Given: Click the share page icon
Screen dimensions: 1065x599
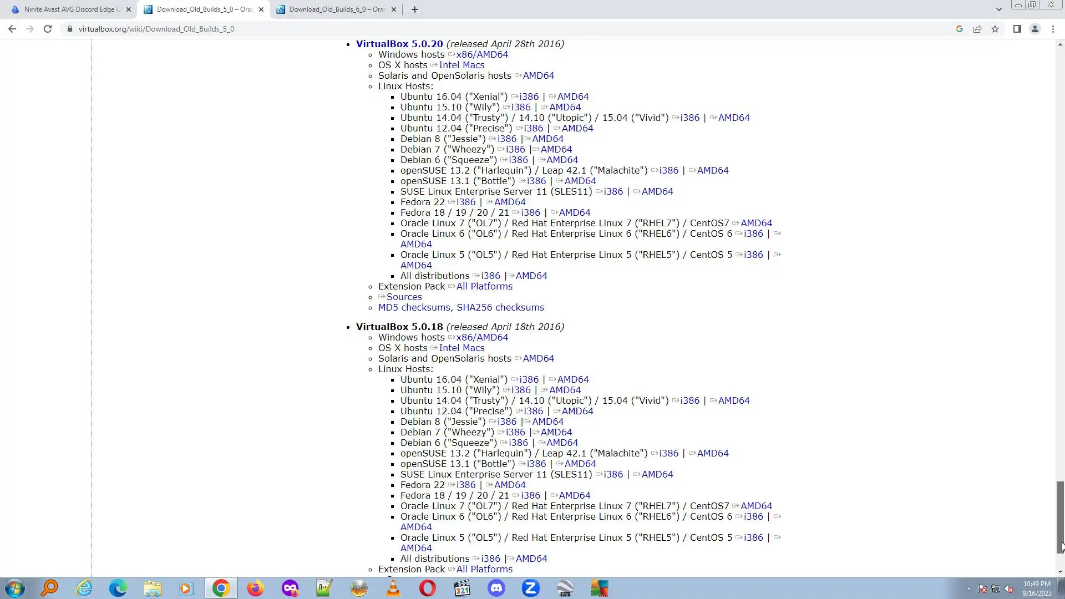Looking at the screenshot, I should click(977, 29).
